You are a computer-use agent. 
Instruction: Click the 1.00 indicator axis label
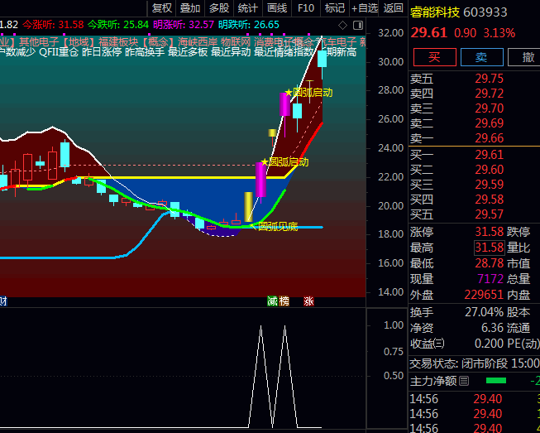coord(394,325)
